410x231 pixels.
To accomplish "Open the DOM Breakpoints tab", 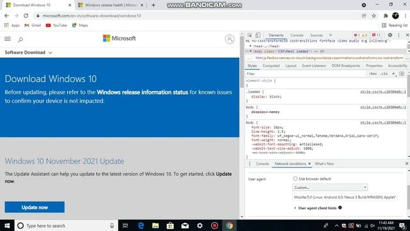I will [x=346, y=65].
